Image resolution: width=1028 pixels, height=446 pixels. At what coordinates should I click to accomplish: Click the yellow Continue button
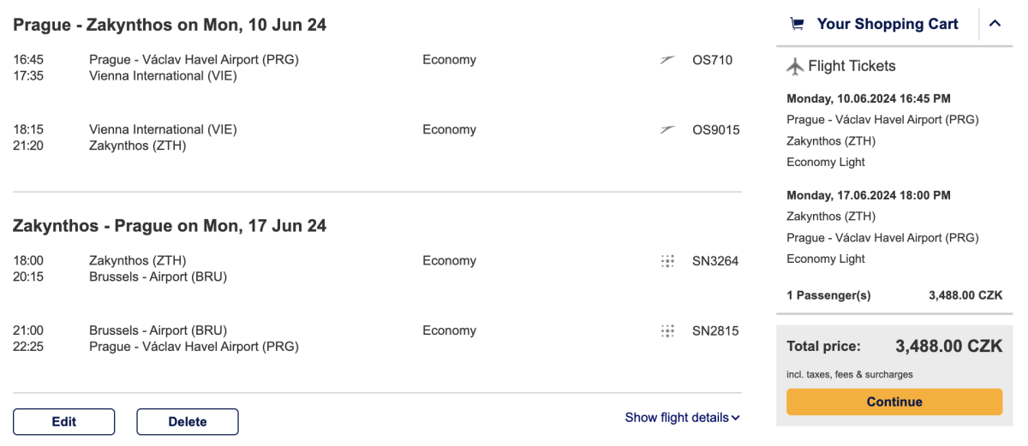[894, 401]
